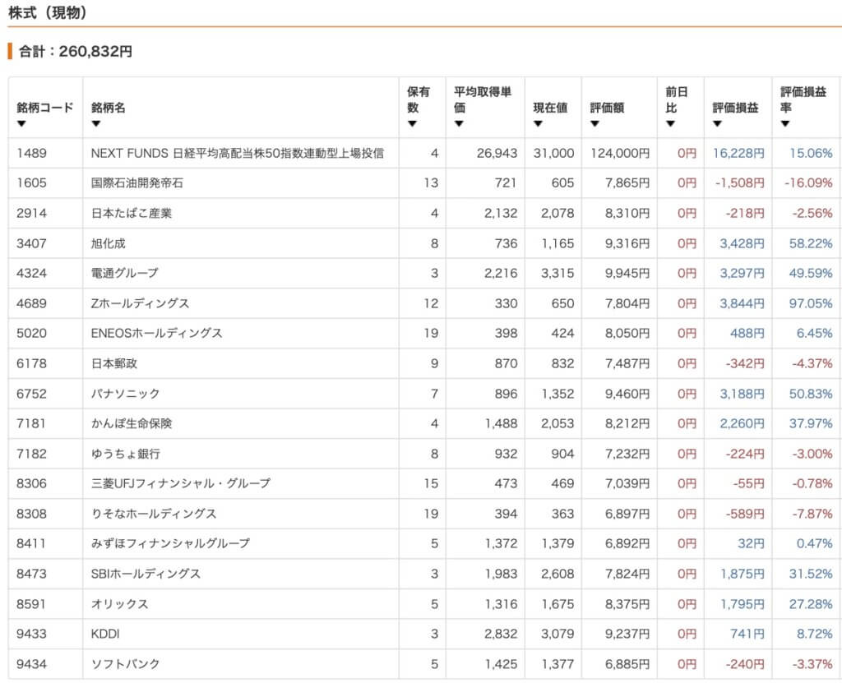This screenshot has height=683, width=842.
Task: Click the -7.87% loss rate
Action: [x=812, y=514]
